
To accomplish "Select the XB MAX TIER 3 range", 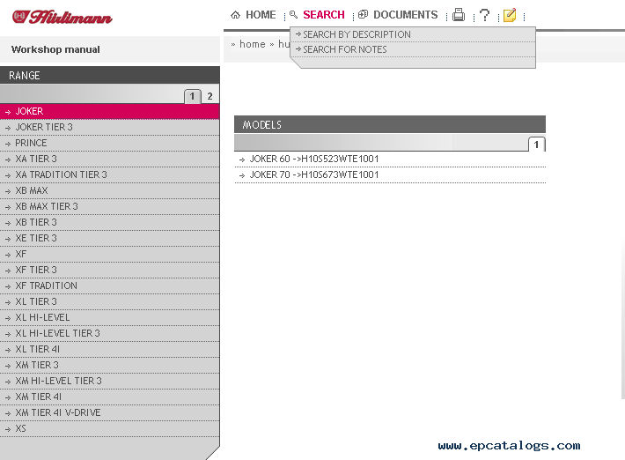I will coord(110,207).
